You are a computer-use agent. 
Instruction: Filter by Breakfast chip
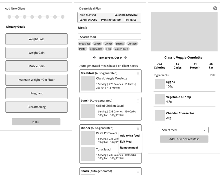point(84,44)
